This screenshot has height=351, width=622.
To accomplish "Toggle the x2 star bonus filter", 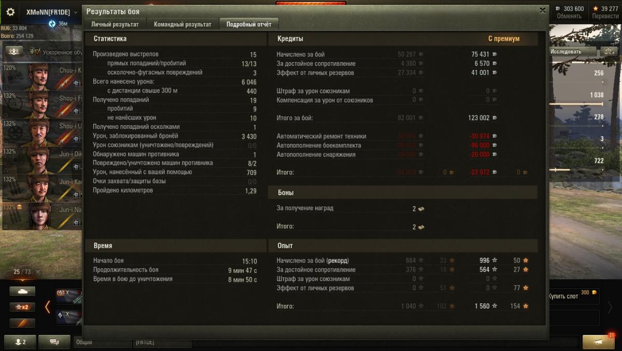I will [22, 307].
